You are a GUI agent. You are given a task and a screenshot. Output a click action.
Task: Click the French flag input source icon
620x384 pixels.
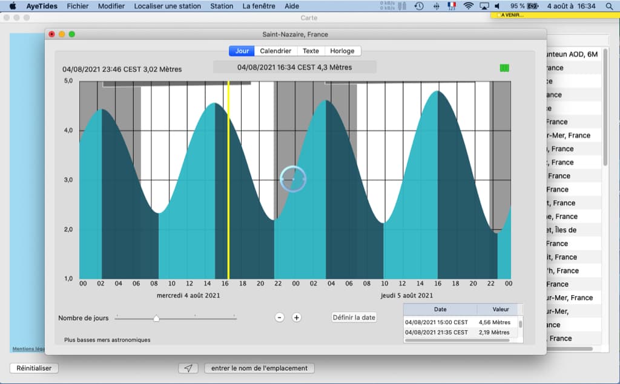point(452,6)
